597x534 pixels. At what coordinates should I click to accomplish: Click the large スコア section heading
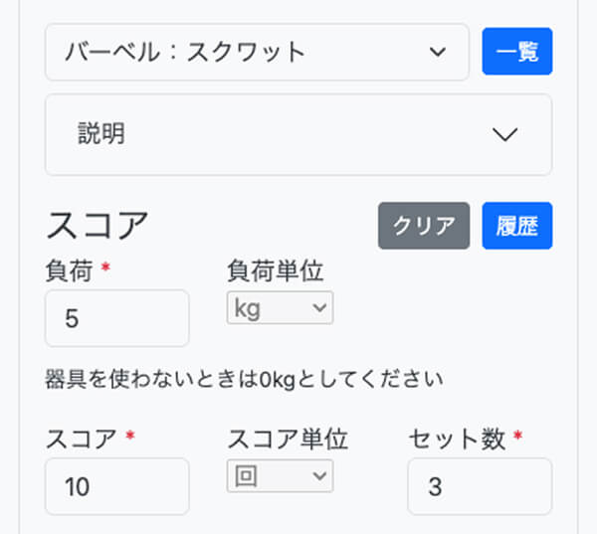pyautogui.click(x=97, y=226)
